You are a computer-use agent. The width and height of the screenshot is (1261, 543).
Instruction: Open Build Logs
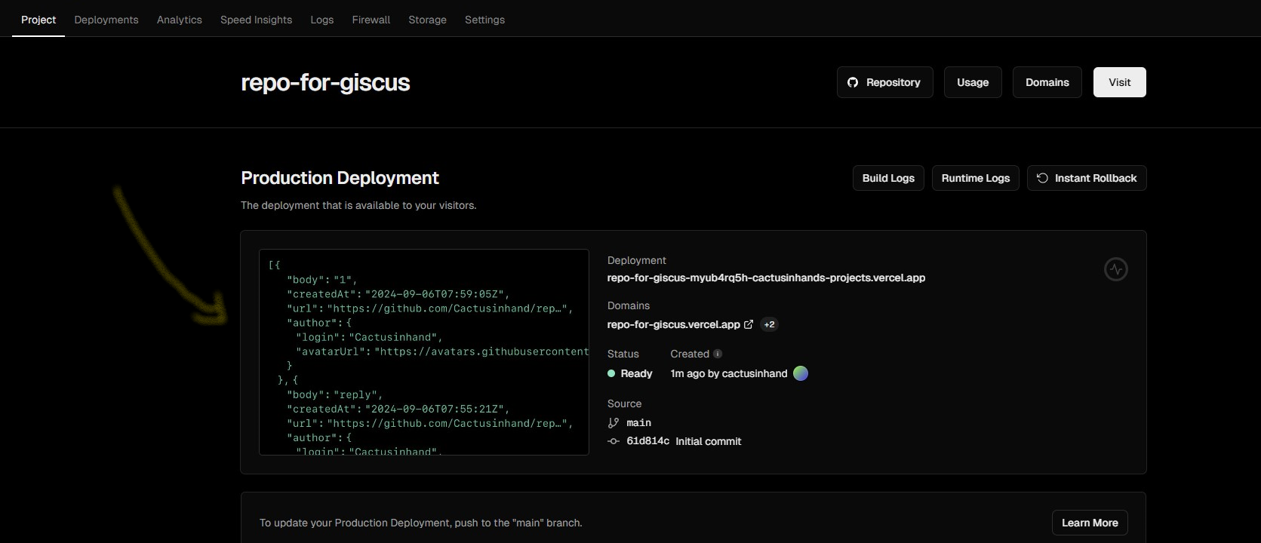click(x=888, y=178)
